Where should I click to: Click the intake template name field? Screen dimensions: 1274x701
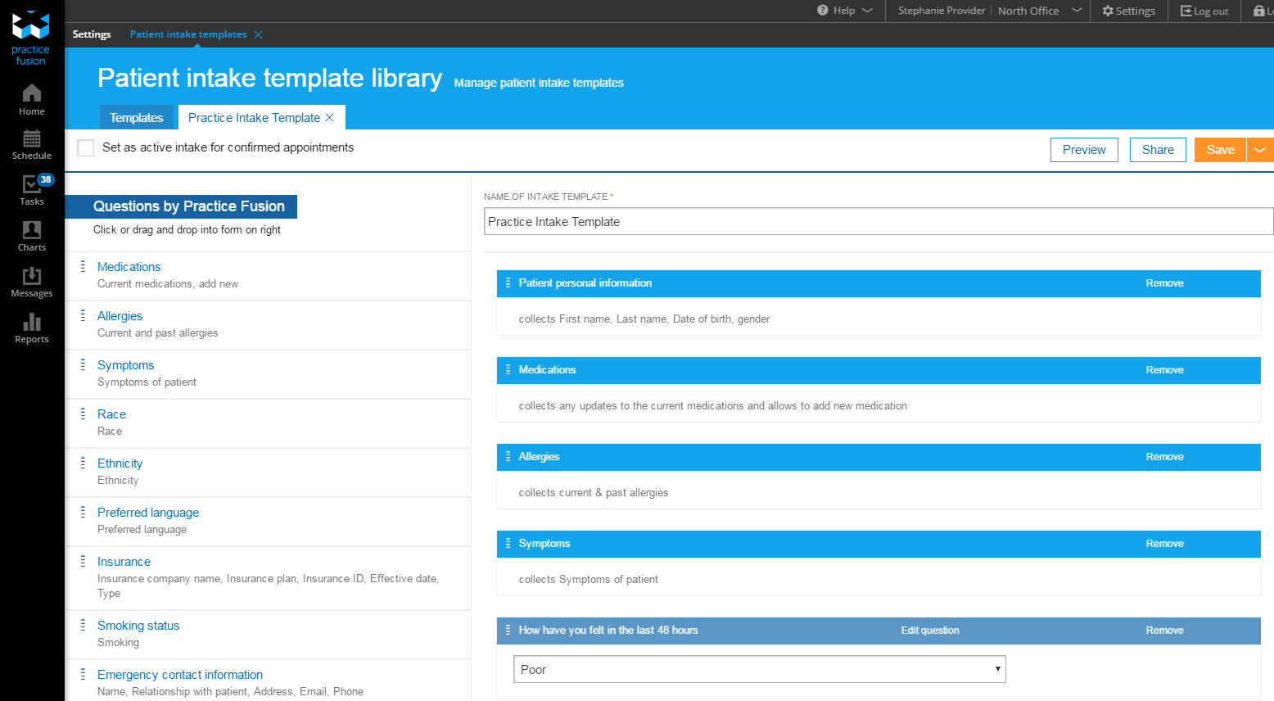pos(878,222)
